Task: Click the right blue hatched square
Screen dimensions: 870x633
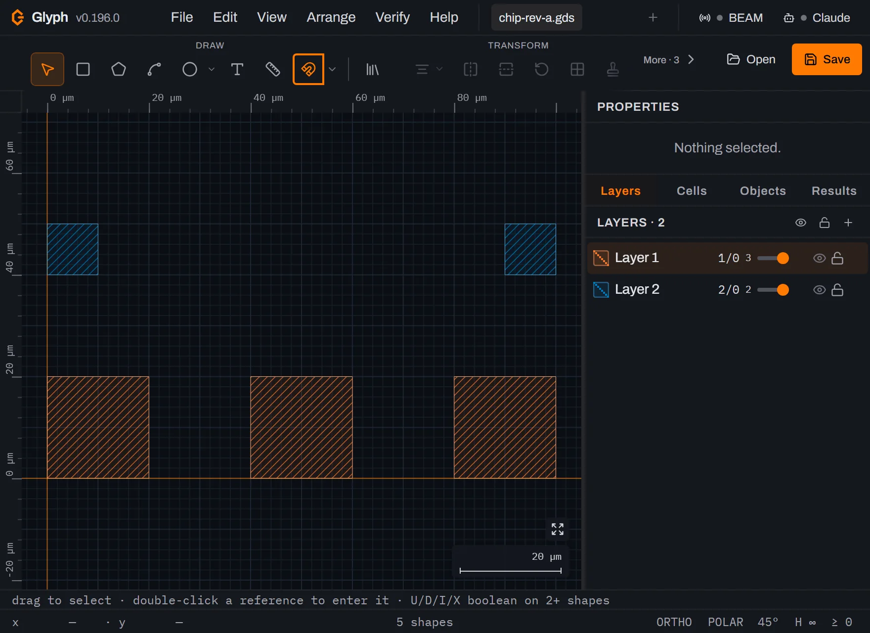Action: [x=530, y=249]
